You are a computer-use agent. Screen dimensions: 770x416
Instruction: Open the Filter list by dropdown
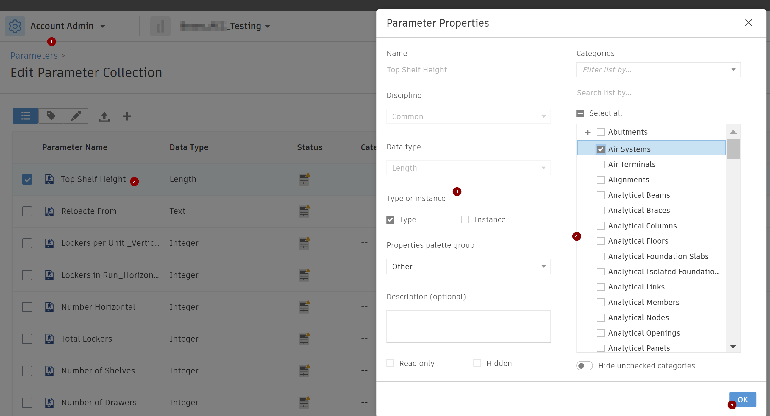coord(658,70)
